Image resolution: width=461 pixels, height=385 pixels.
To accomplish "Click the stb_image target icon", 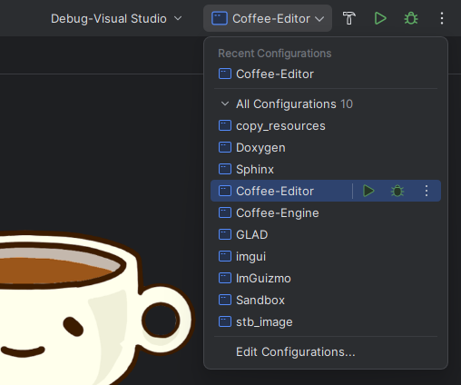I will [225, 321].
